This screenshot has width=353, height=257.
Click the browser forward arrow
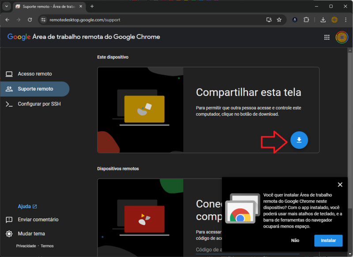coord(19,20)
